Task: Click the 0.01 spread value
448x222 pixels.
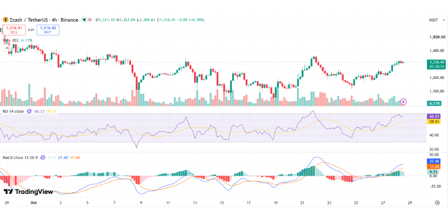Action: coord(31,30)
